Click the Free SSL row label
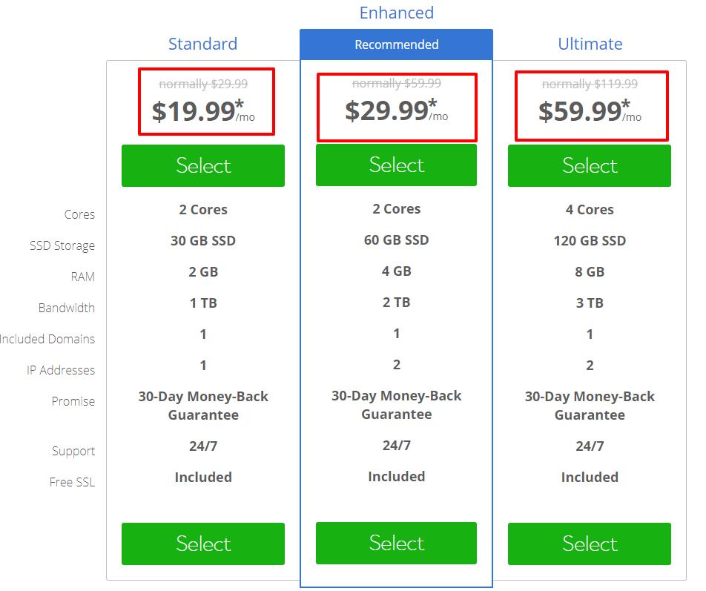 pyautogui.click(x=72, y=482)
